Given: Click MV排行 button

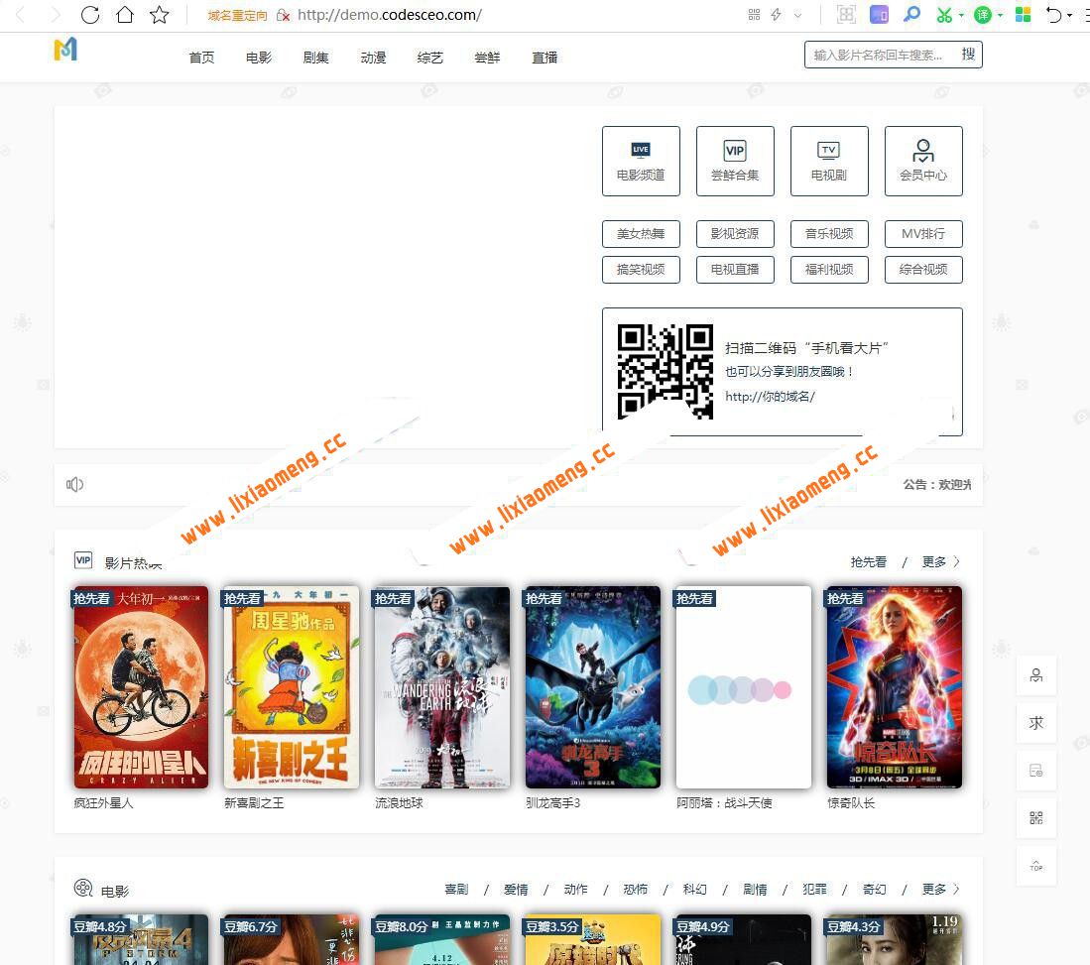Looking at the screenshot, I should point(923,234).
